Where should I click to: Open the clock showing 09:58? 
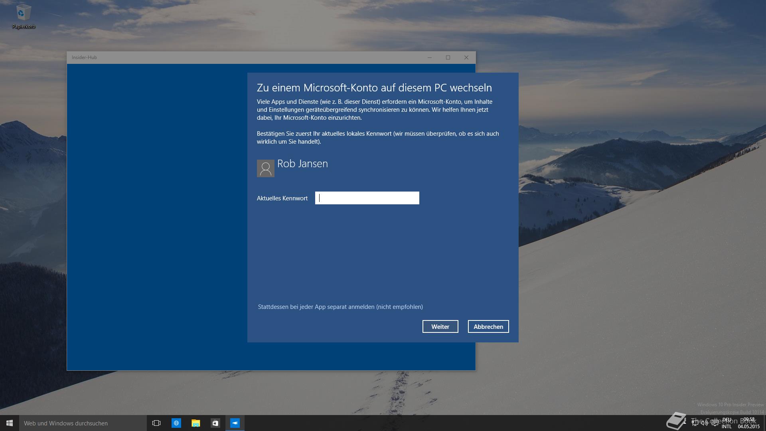749,423
